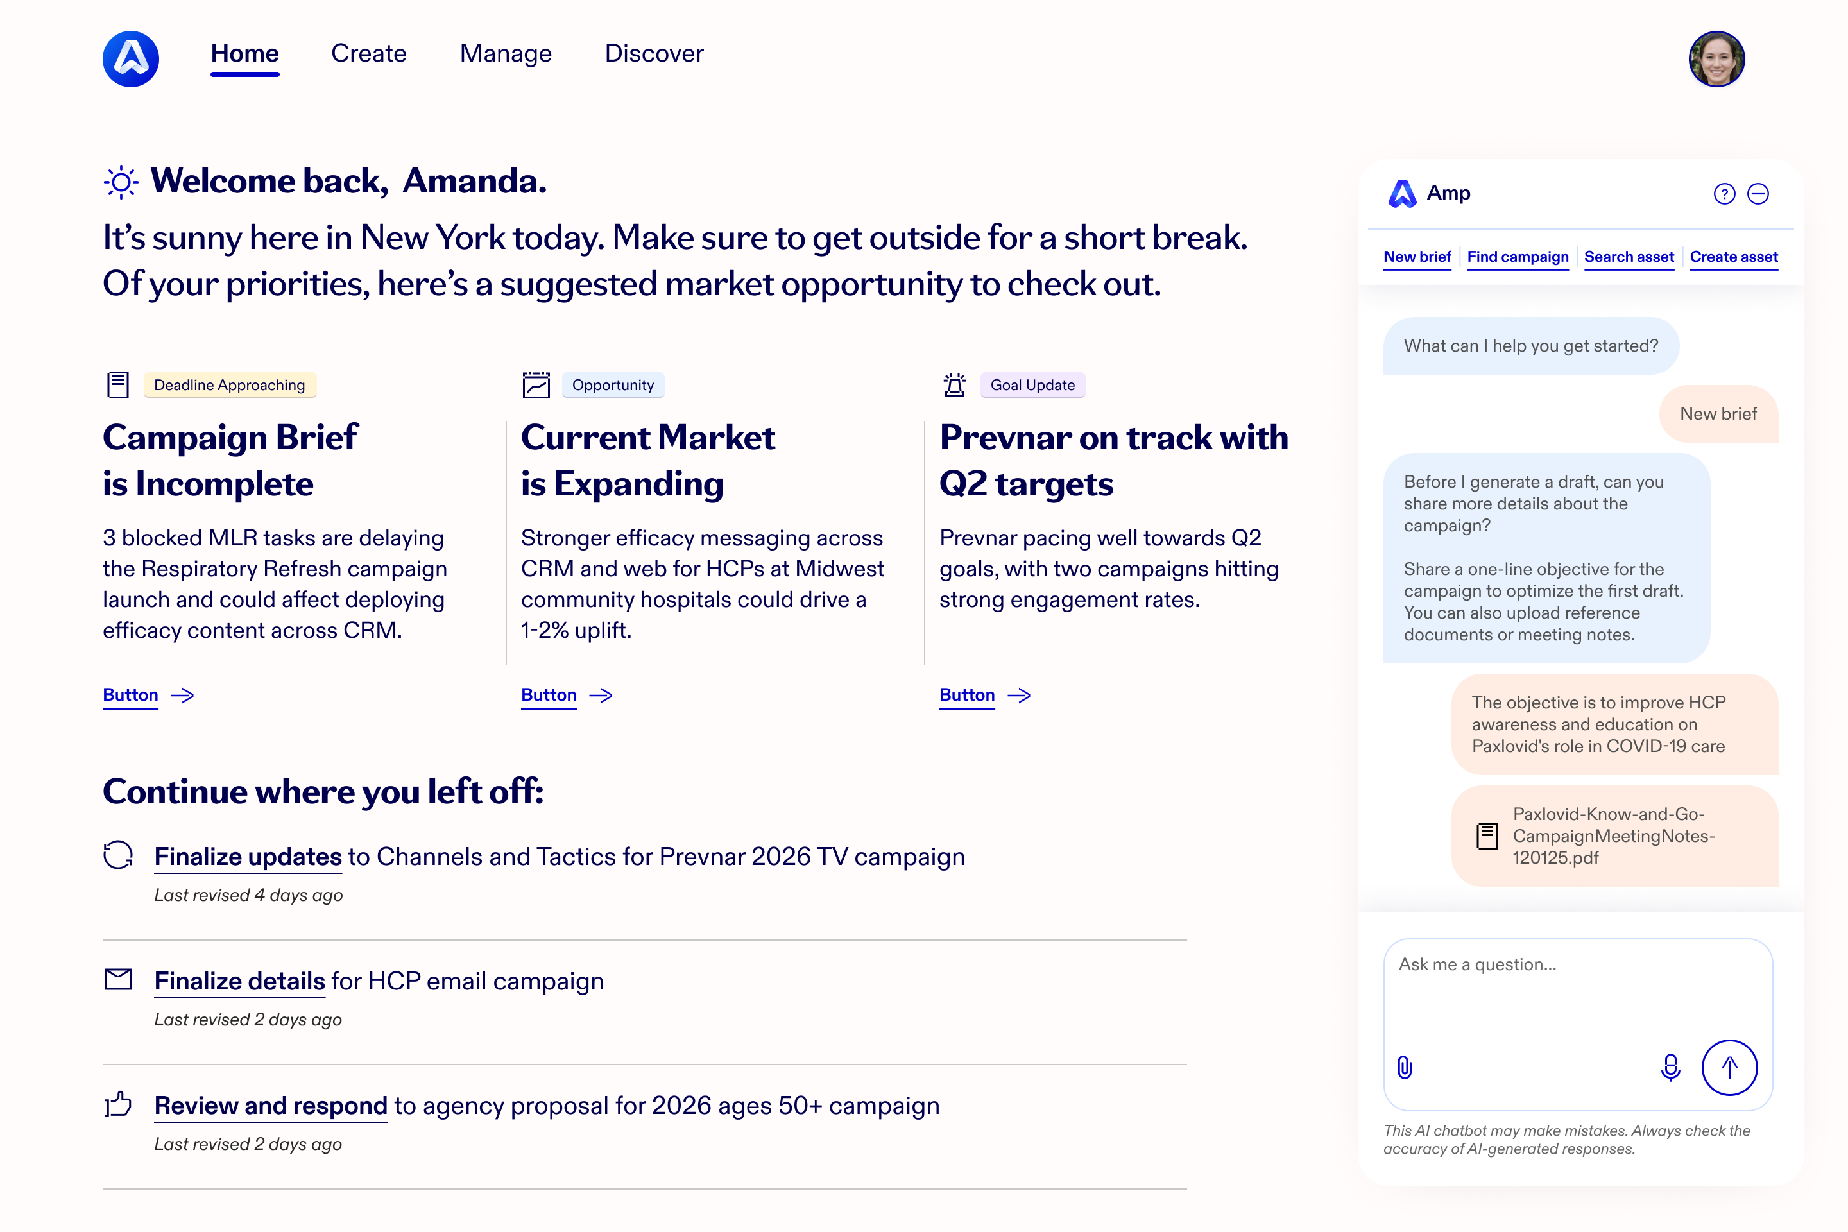The height and width of the screenshot is (1232, 1848).
Task: Click the Continue where you left off heading
Action: click(323, 792)
